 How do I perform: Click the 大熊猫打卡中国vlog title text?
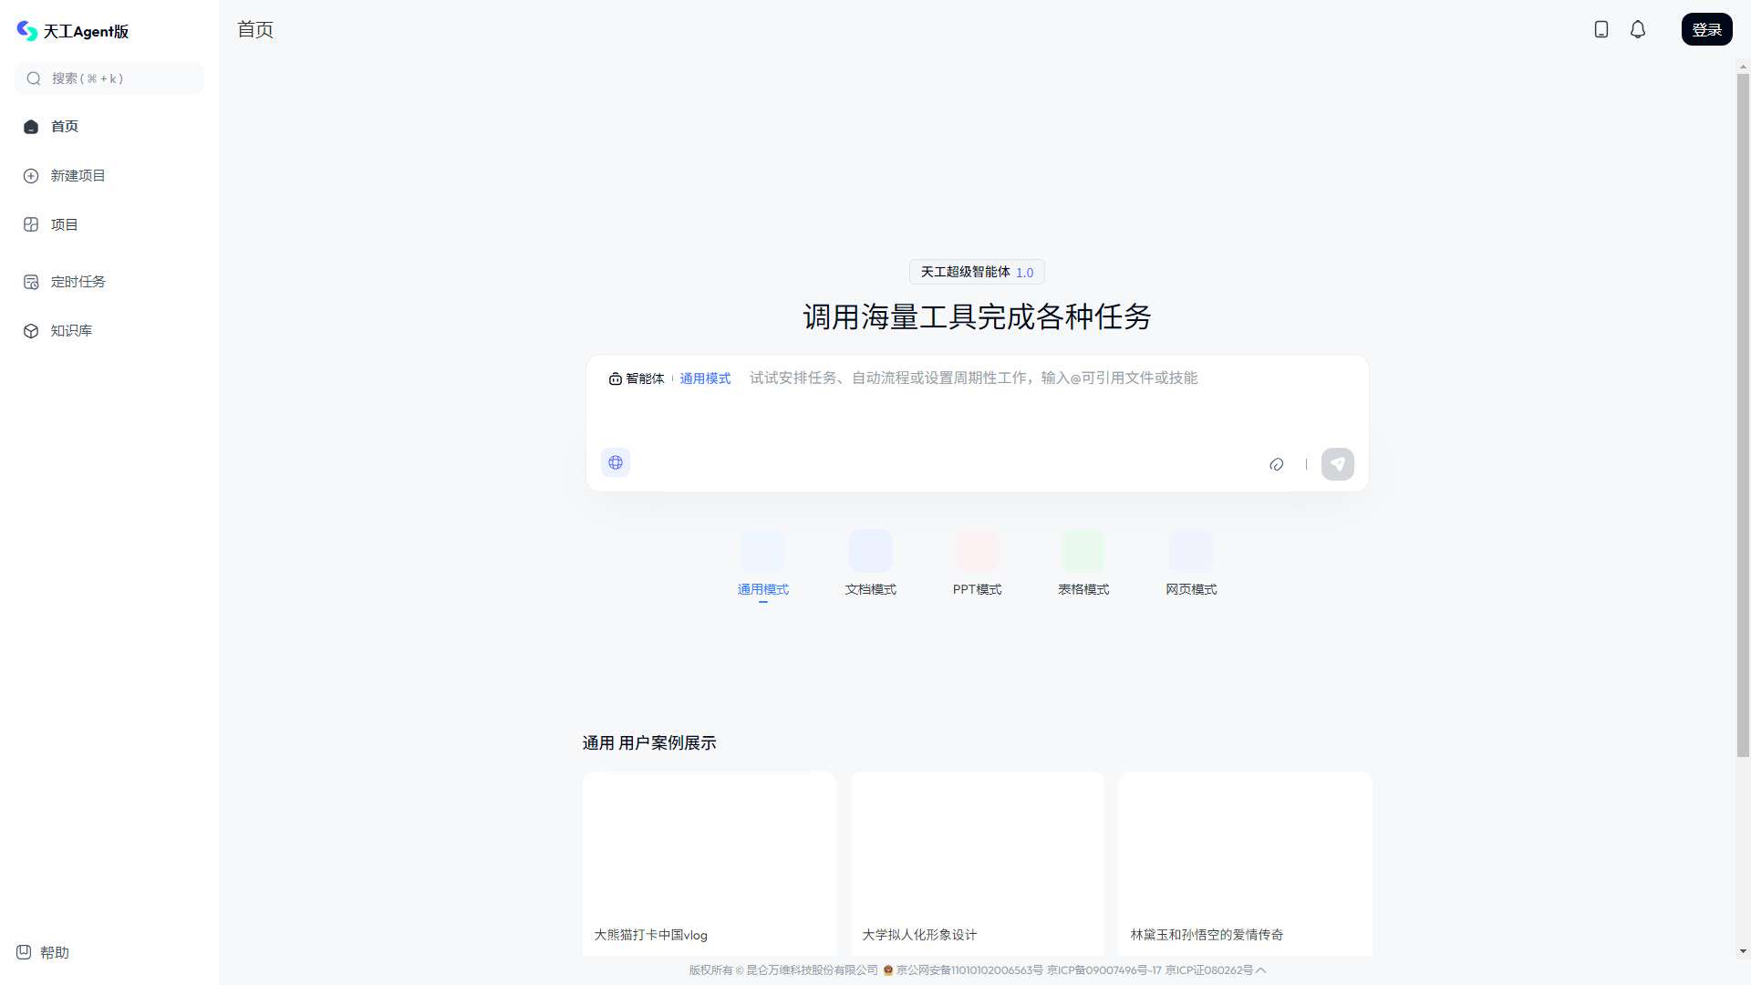pos(650,935)
